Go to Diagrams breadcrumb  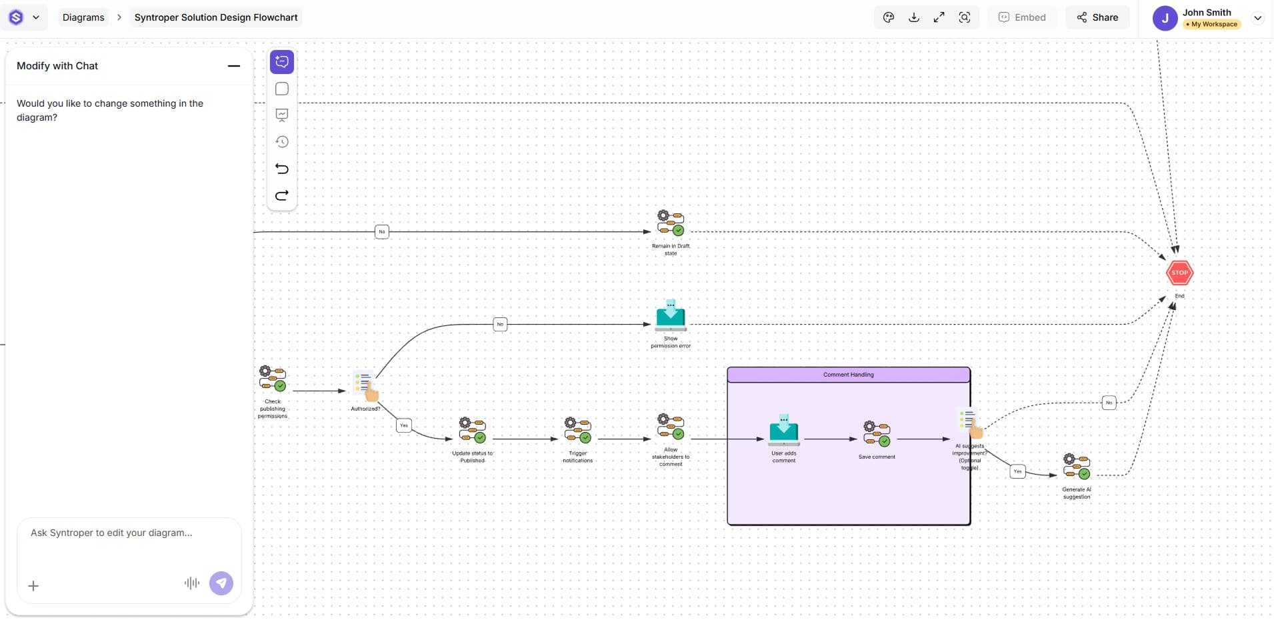pyautogui.click(x=83, y=17)
